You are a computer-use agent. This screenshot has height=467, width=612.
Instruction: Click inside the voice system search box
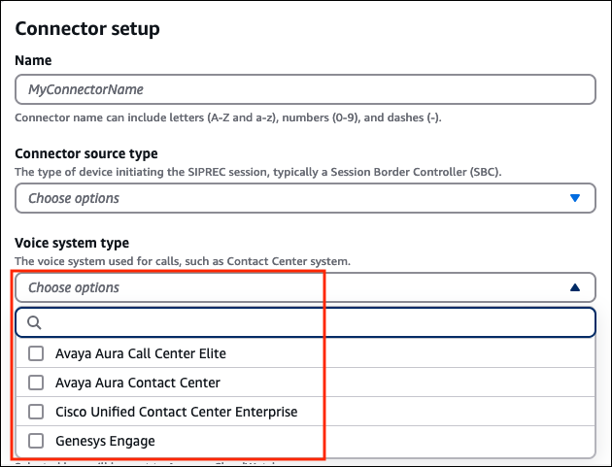pos(311,322)
